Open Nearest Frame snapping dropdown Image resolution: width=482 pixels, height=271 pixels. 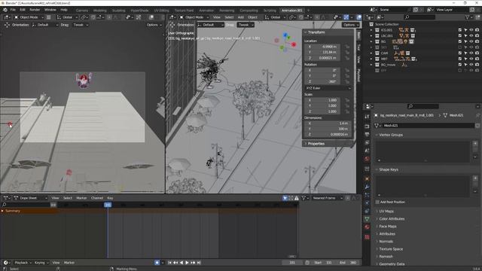click(327, 198)
